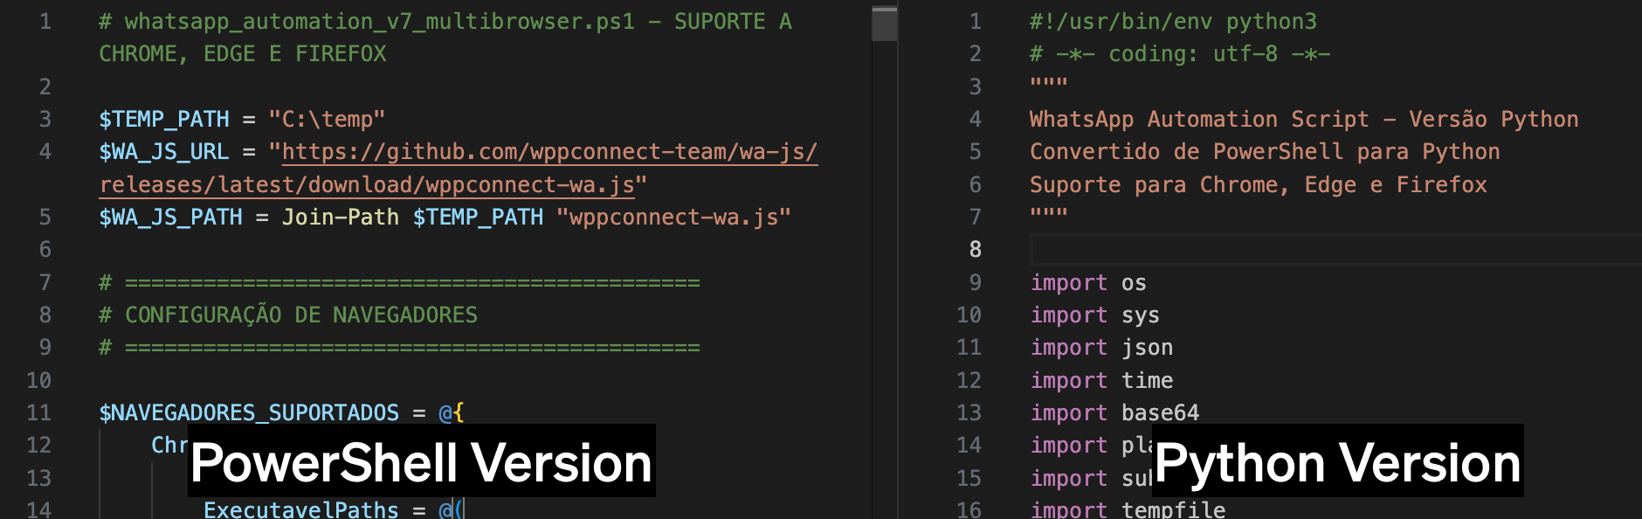Select line number 11 in the PowerShell editor
The height and width of the screenshot is (519, 1642).
39,412
